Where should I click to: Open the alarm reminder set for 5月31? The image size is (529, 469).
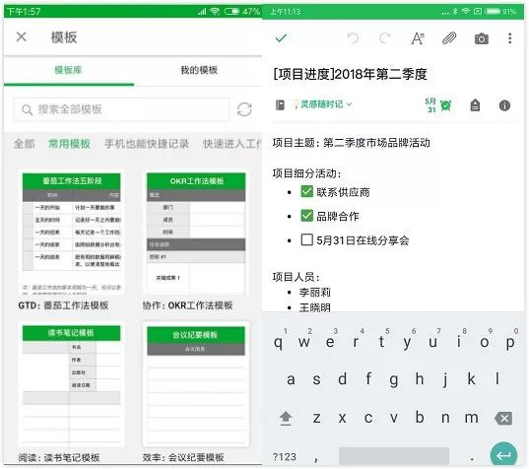(x=438, y=105)
